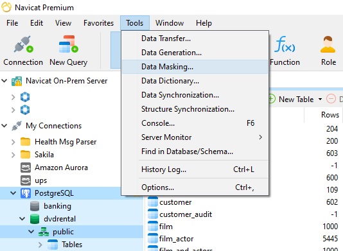Screen dimensions: 343x251
Task: Expand the first hexagon project node
Action: pyautogui.click(x=13, y=97)
